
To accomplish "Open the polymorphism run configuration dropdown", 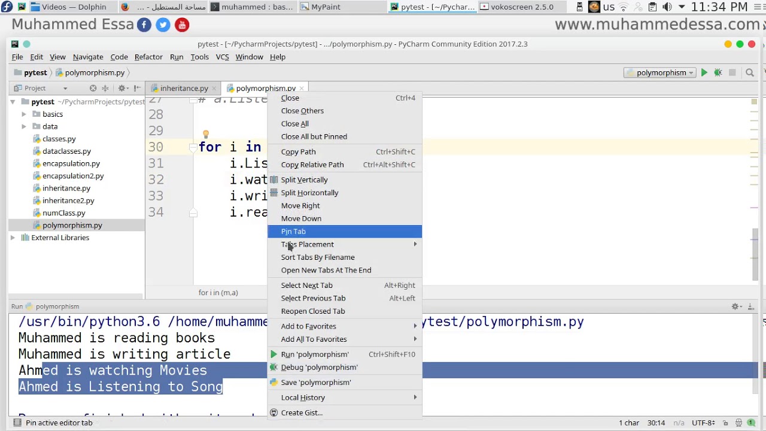I will [x=659, y=72].
